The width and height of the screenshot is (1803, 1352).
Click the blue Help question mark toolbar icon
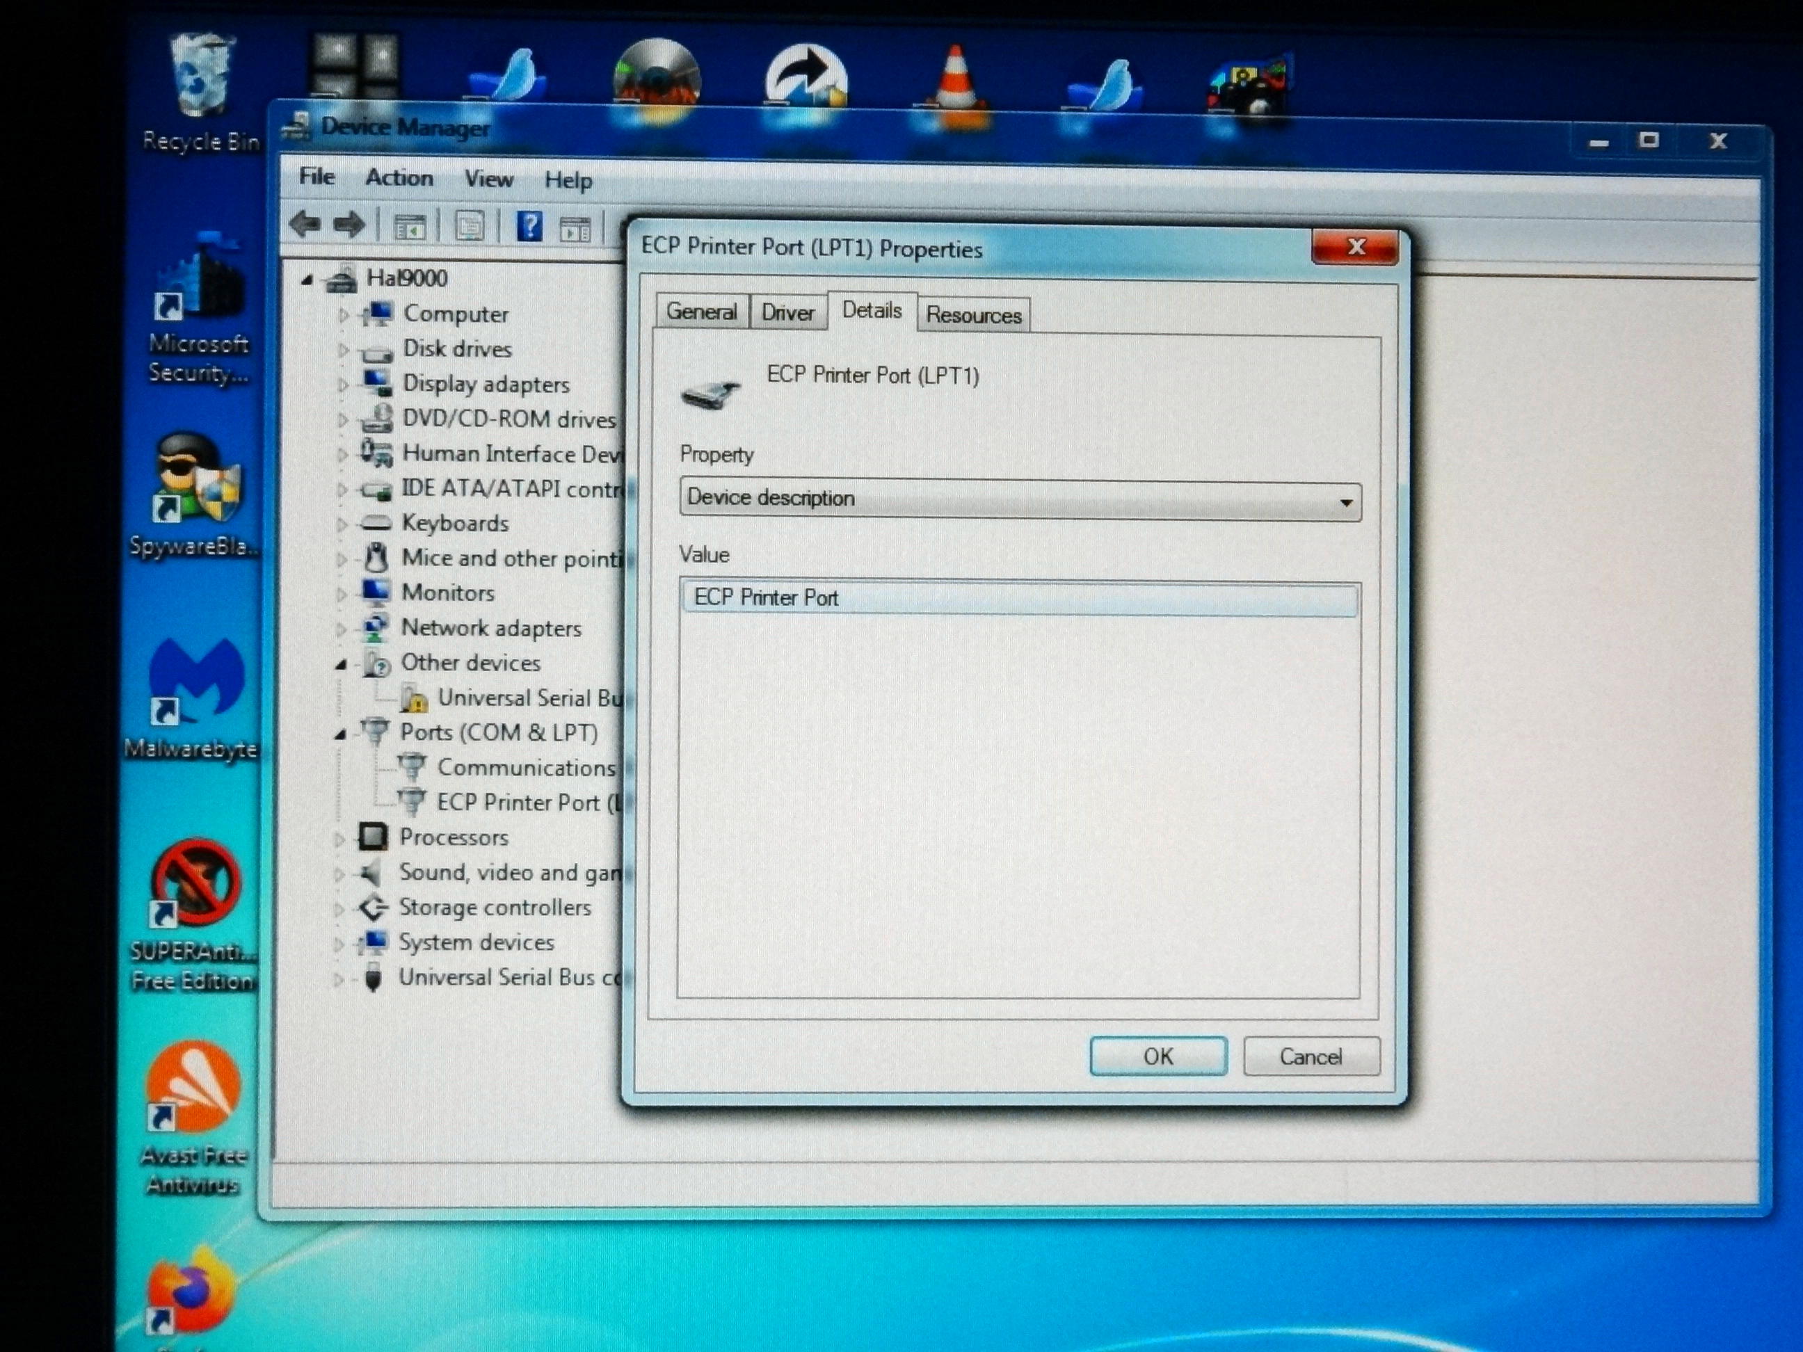529,226
